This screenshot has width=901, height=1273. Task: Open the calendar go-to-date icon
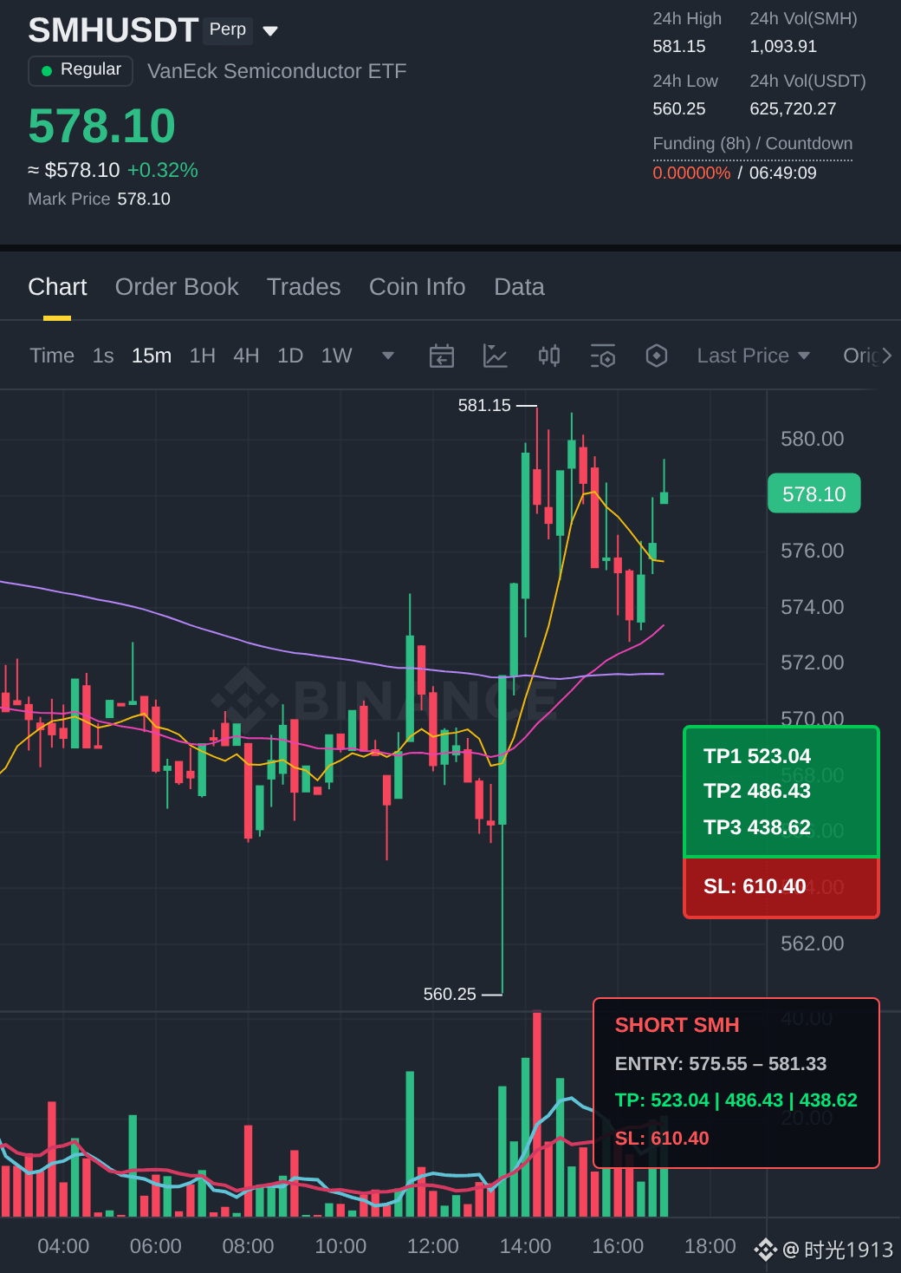click(x=442, y=356)
